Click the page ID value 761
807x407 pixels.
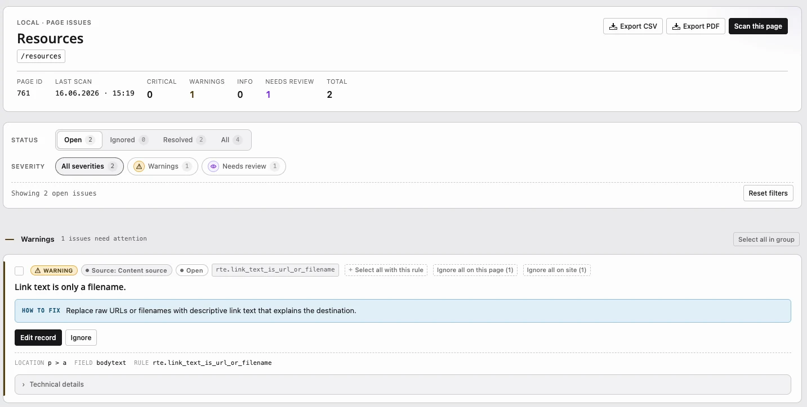tap(24, 93)
